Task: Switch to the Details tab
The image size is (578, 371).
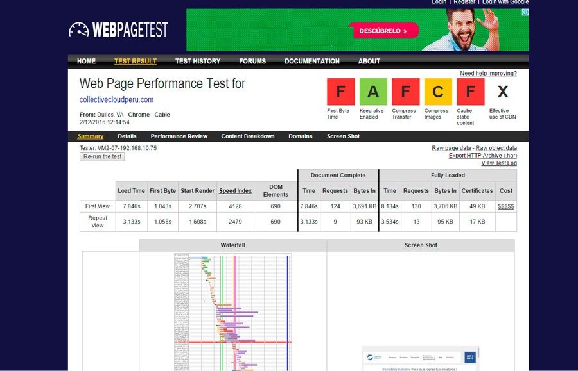Action: point(127,136)
